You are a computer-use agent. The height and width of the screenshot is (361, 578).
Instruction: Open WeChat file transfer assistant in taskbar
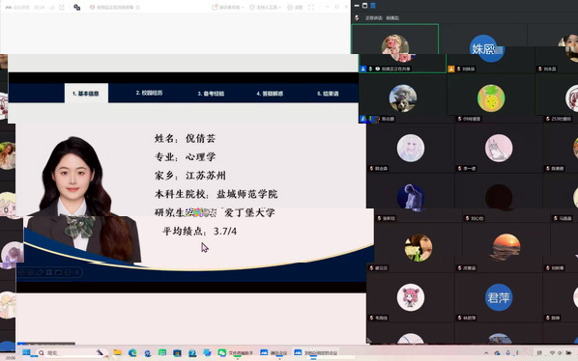235,353
